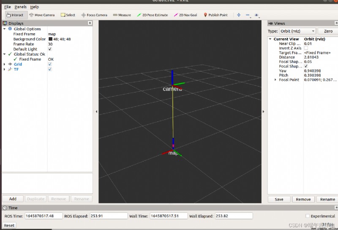Disable the Grid display checkbox
This screenshot has height=230, width=338.
pyautogui.click(x=50, y=64)
